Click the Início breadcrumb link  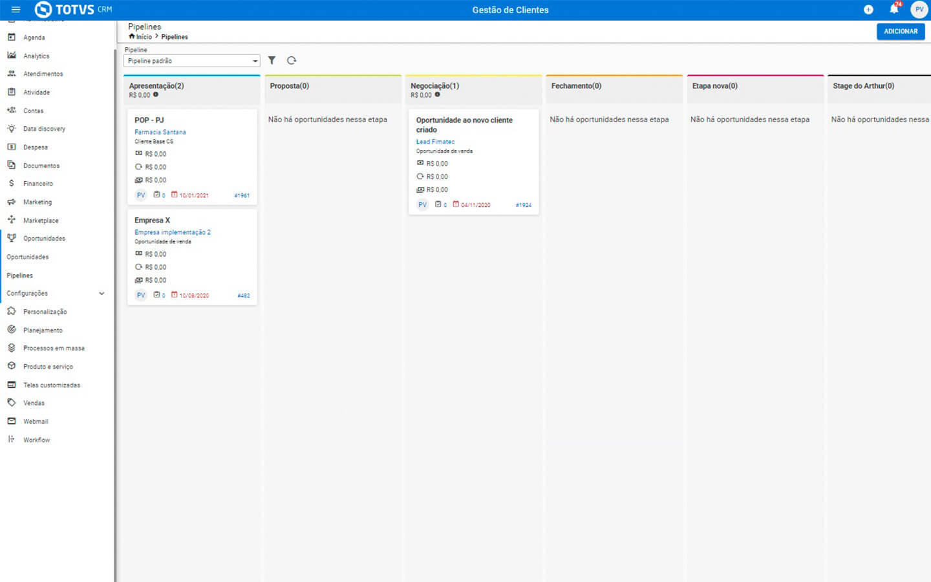[x=144, y=37]
